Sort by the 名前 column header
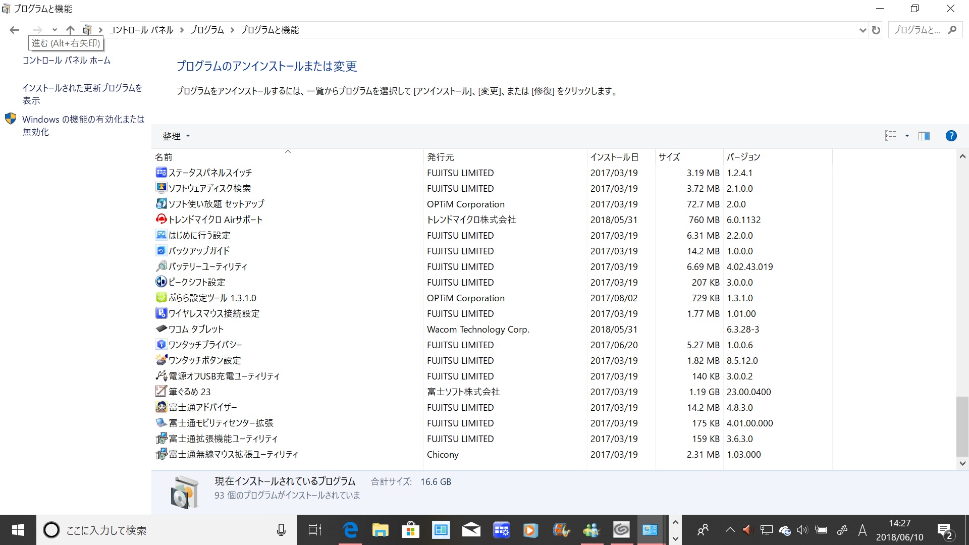This screenshot has width=969, height=545. click(164, 157)
